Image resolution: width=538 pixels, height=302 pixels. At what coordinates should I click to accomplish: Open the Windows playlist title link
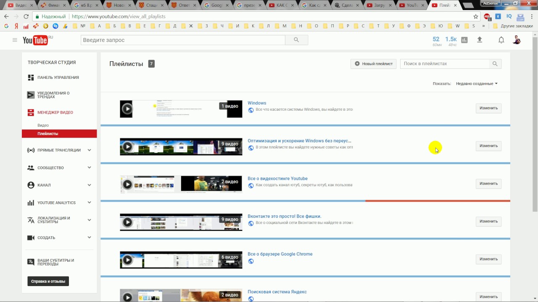pos(257,103)
